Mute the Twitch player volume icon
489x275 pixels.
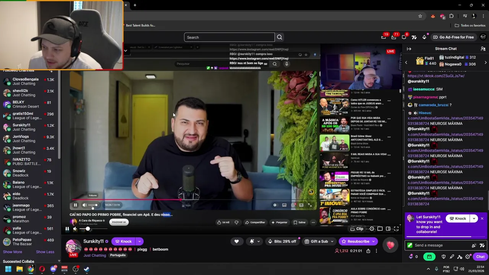click(x=75, y=229)
